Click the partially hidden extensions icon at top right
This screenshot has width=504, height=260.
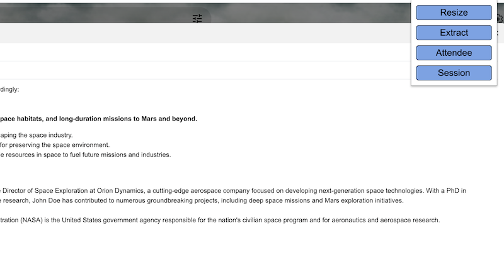500,19
